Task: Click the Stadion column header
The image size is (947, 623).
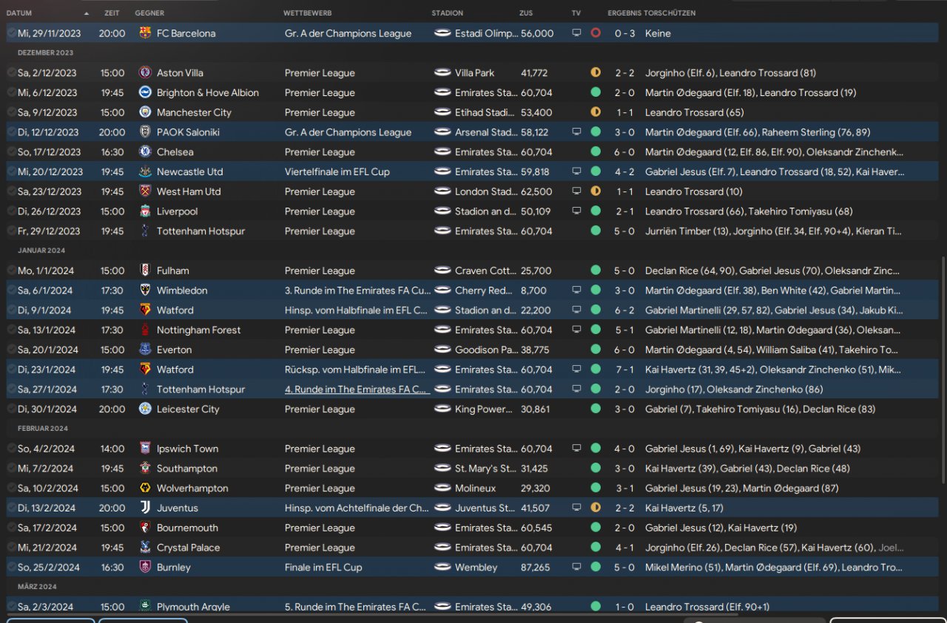Action: click(x=447, y=13)
